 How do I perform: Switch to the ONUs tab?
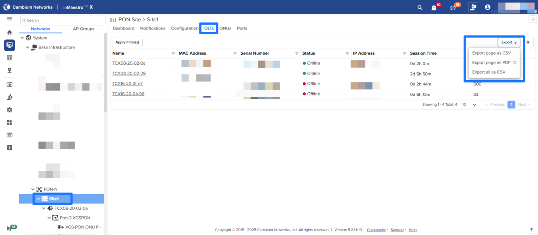225,28
